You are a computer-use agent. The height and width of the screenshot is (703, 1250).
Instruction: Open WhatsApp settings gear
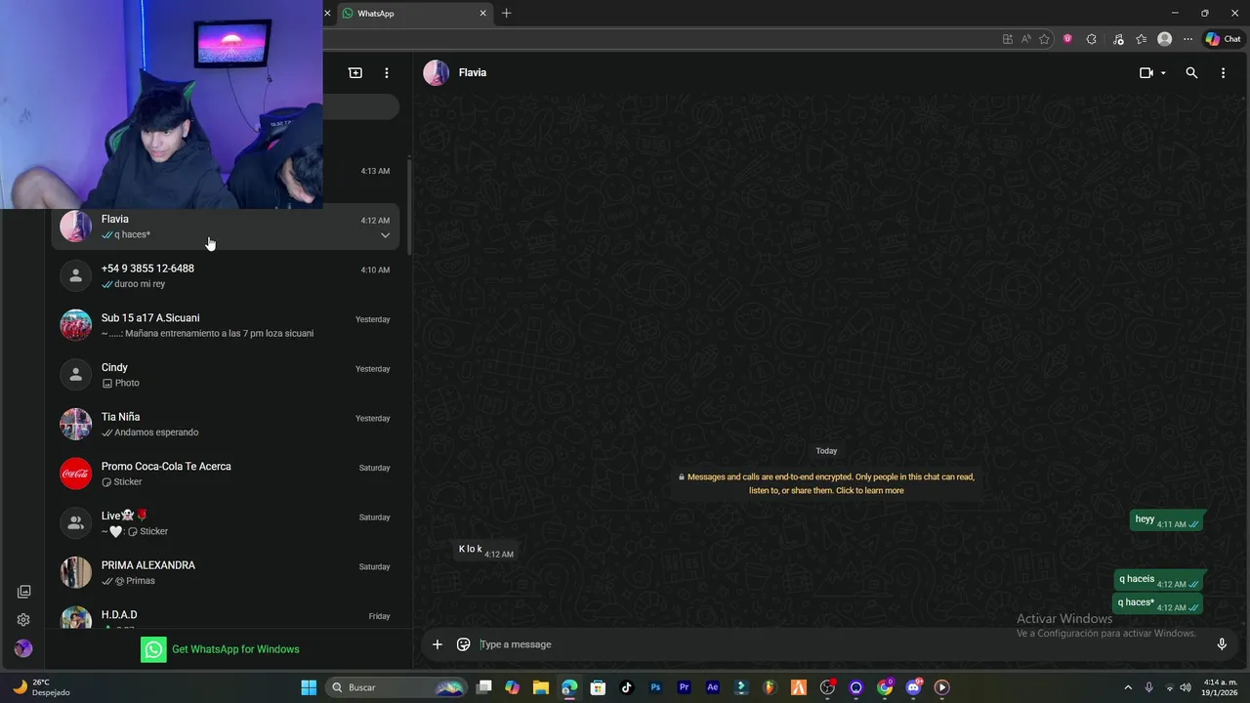click(x=23, y=620)
